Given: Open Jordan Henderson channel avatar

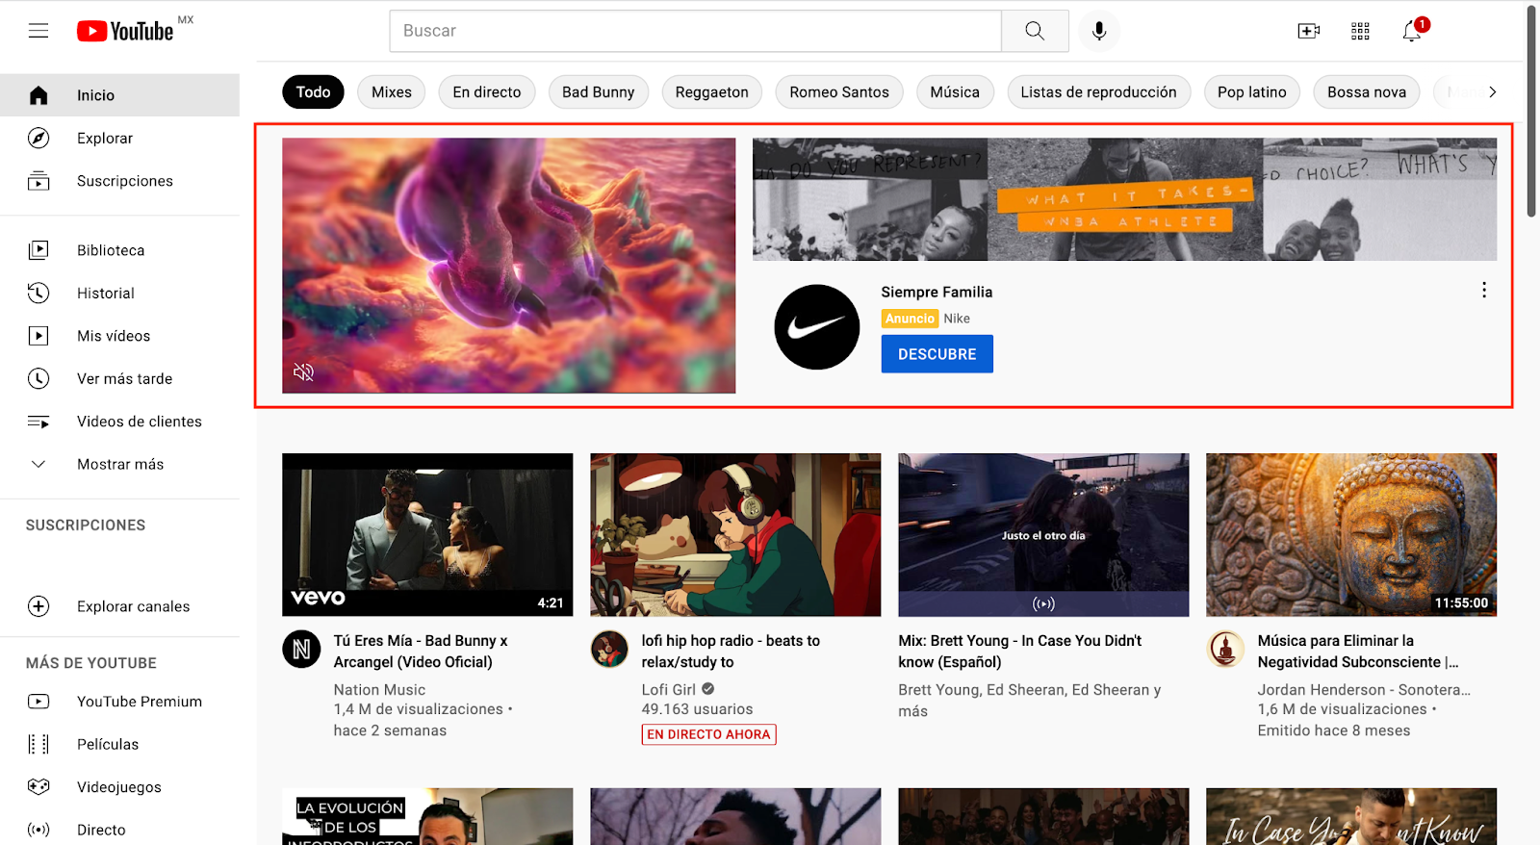Looking at the screenshot, I should click(x=1225, y=650).
